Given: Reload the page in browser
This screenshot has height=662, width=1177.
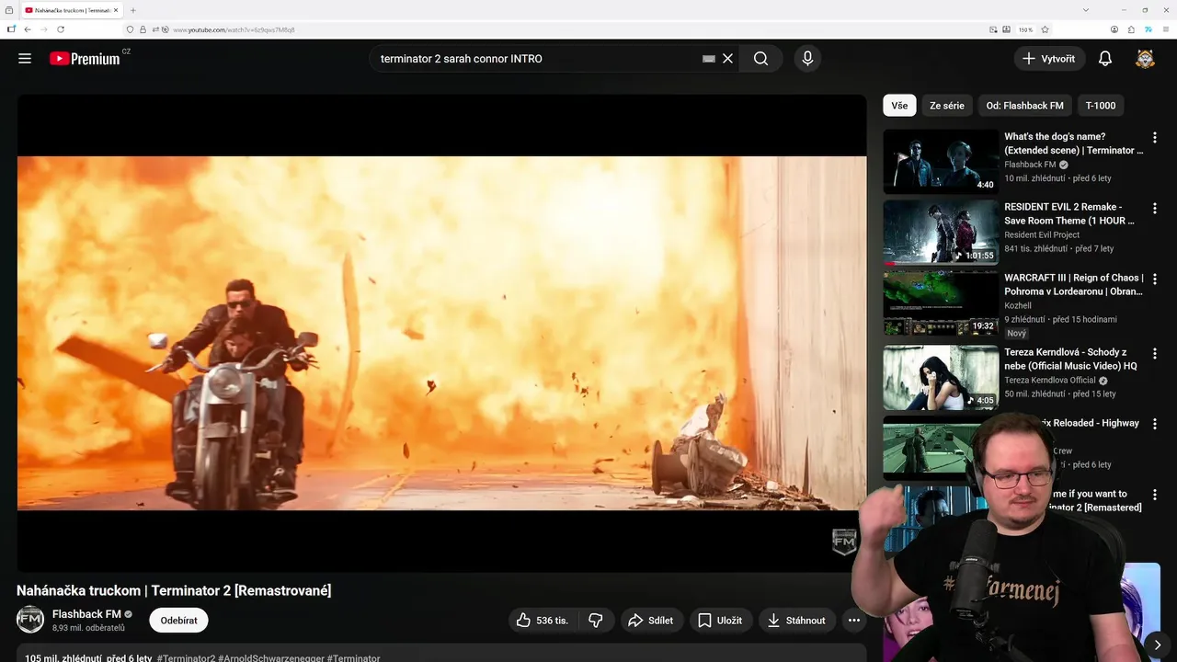Looking at the screenshot, I should point(61,29).
